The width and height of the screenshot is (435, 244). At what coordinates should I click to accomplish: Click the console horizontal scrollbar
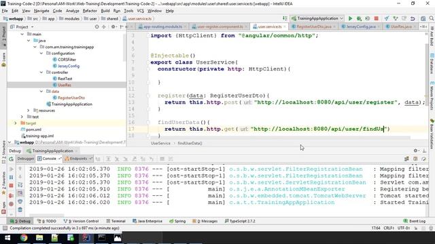47,216
